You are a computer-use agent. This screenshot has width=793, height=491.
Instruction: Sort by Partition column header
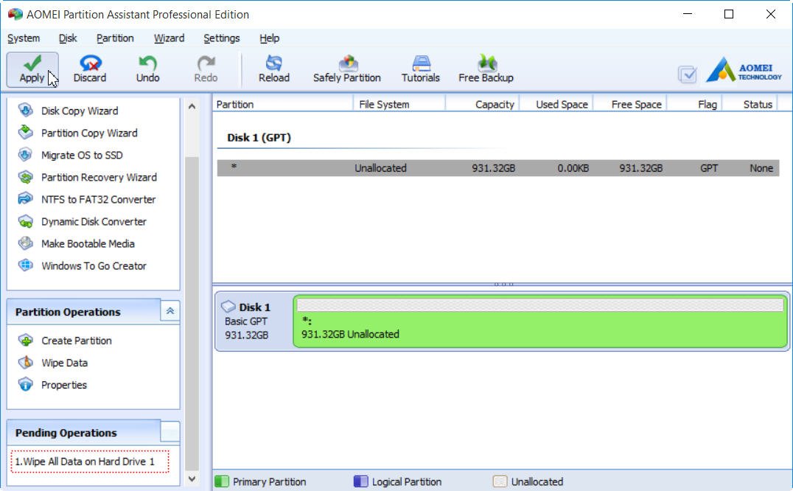pos(283,104)
